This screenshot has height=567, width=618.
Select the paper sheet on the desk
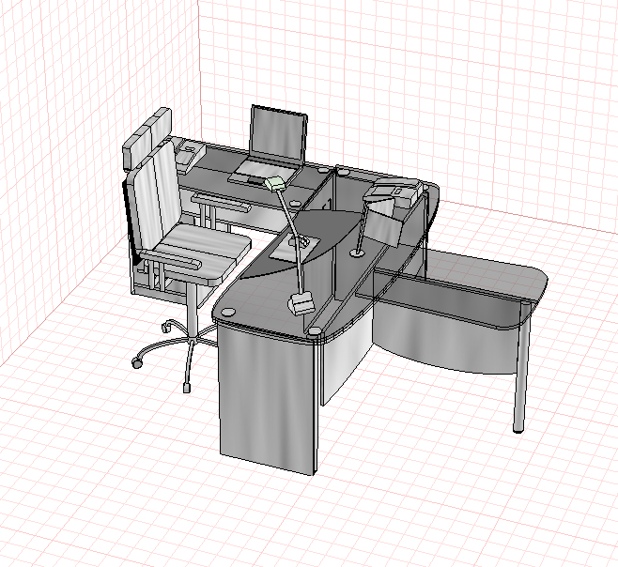pyautogui.click(x=295, y=247)
